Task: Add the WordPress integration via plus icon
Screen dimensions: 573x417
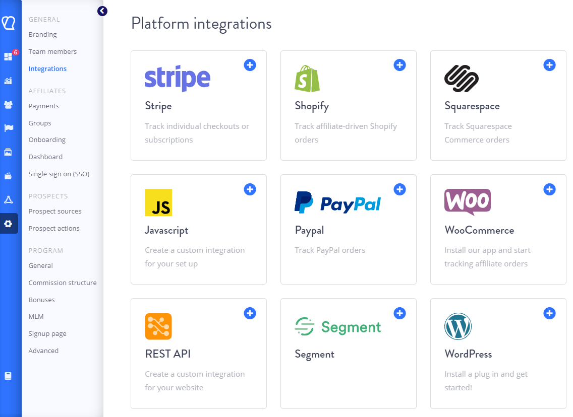Action: point(550,313)
